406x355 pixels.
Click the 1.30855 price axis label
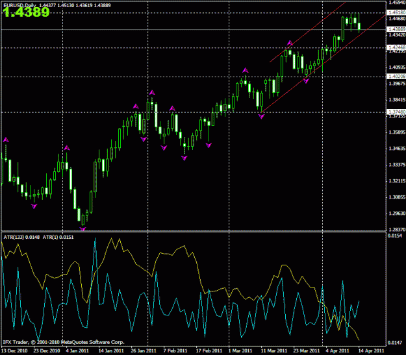click(397, 197)
